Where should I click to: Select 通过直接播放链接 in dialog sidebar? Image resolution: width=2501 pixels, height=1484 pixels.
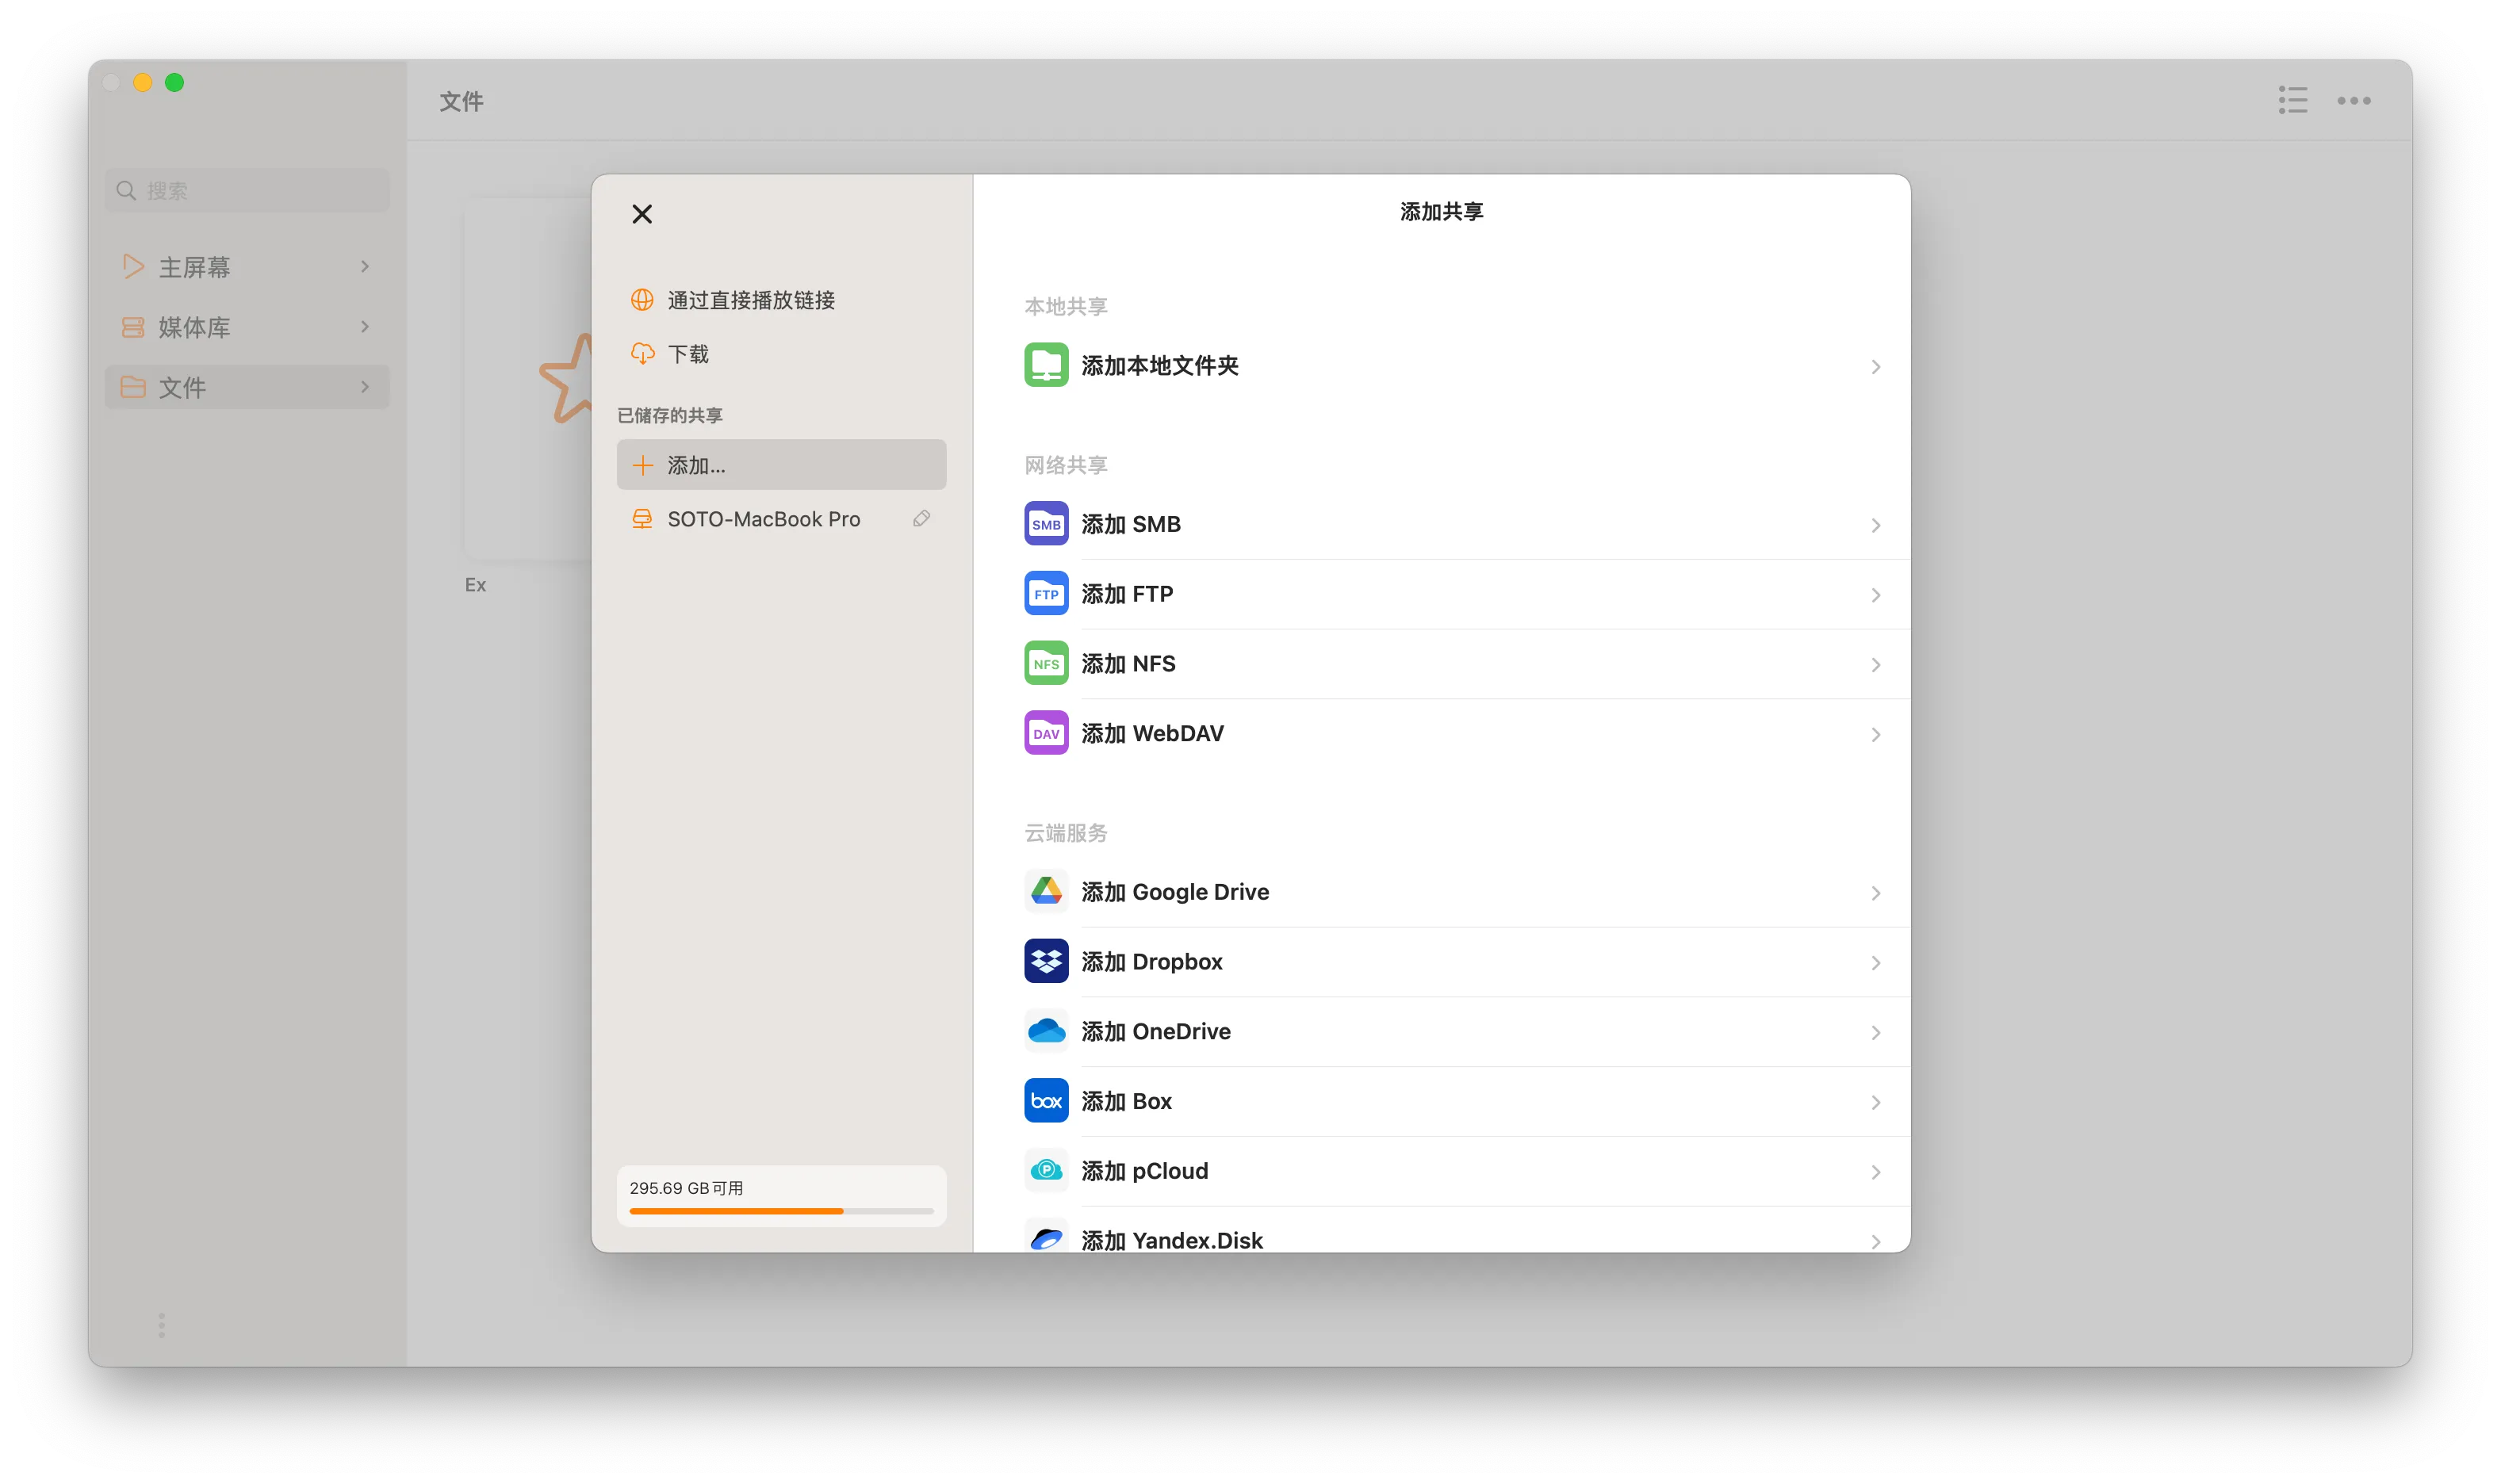781,300
